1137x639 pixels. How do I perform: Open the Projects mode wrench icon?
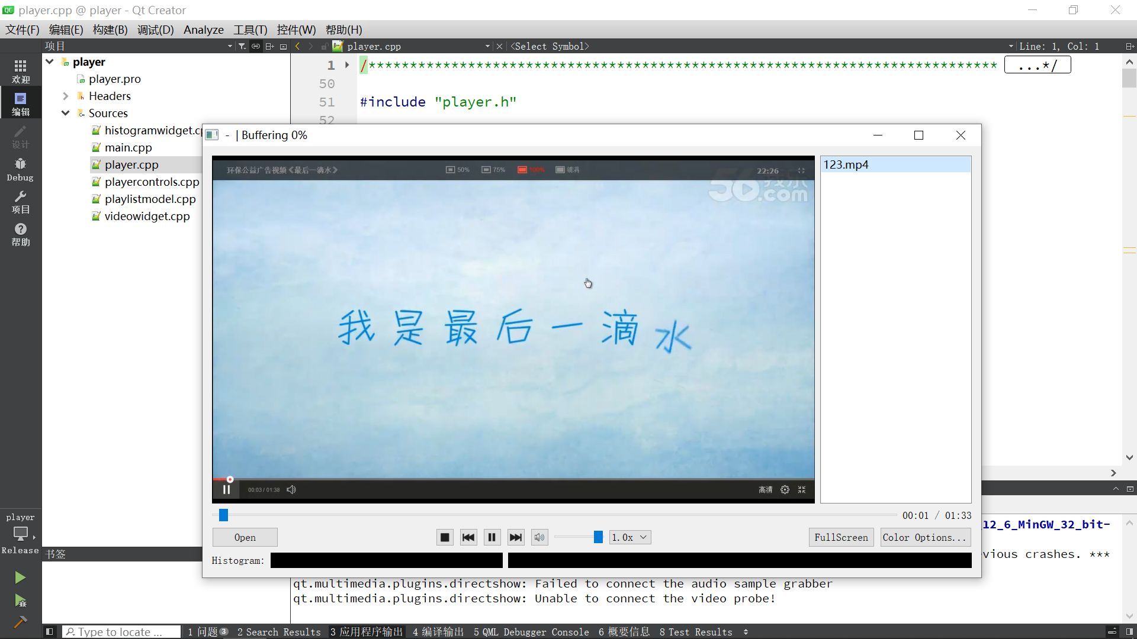click(x=20, y=201)
